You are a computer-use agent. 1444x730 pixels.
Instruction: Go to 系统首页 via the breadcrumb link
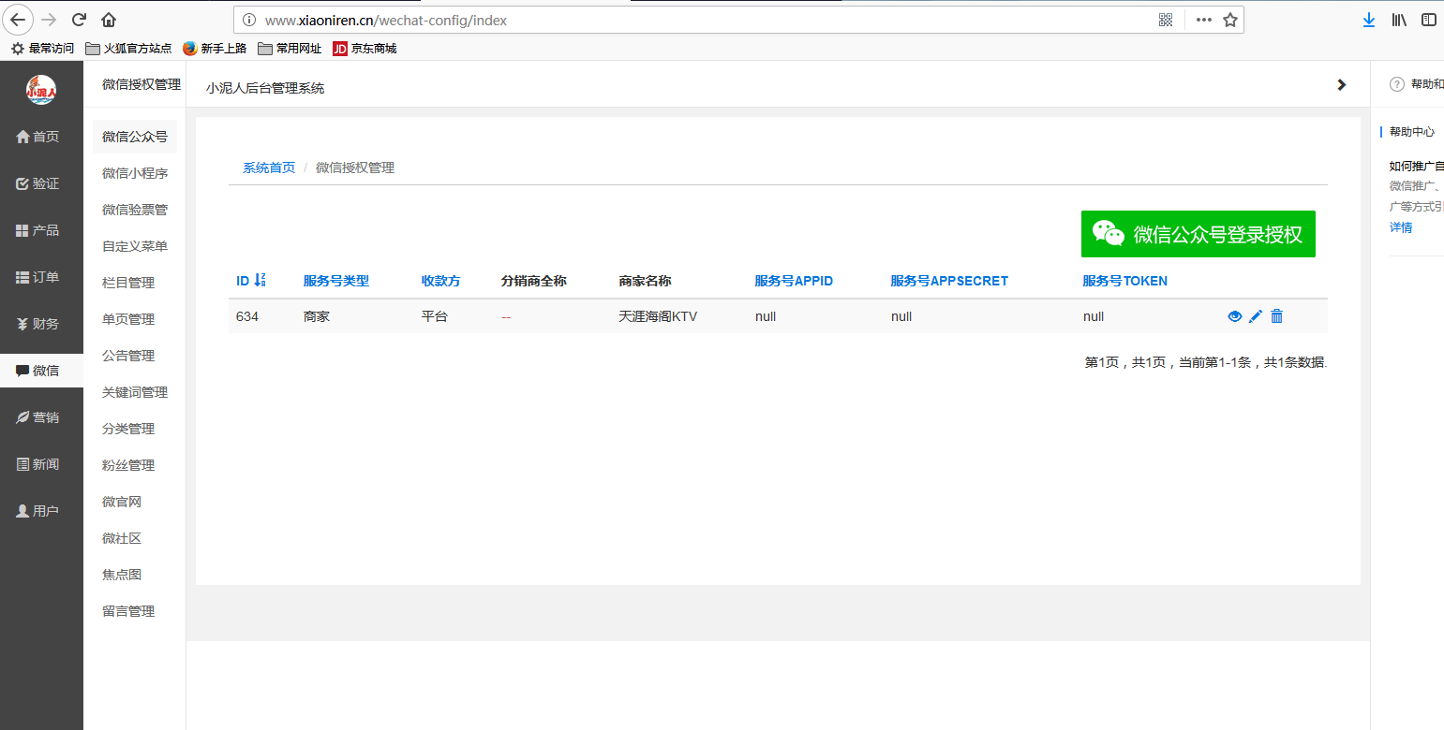click(269, 168)
